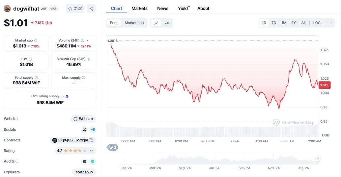This screenshot has height=177, width=341.
Task: Open Market cap info tooltip icon
Action: click(x=36, y=41)
